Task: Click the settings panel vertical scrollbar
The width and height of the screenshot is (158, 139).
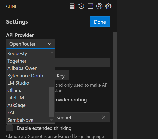Action: point(115,85)
